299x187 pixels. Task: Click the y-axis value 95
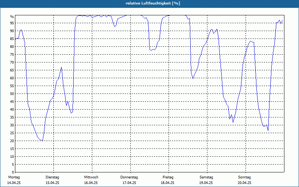pyautogui.click(x=12, y=23)
